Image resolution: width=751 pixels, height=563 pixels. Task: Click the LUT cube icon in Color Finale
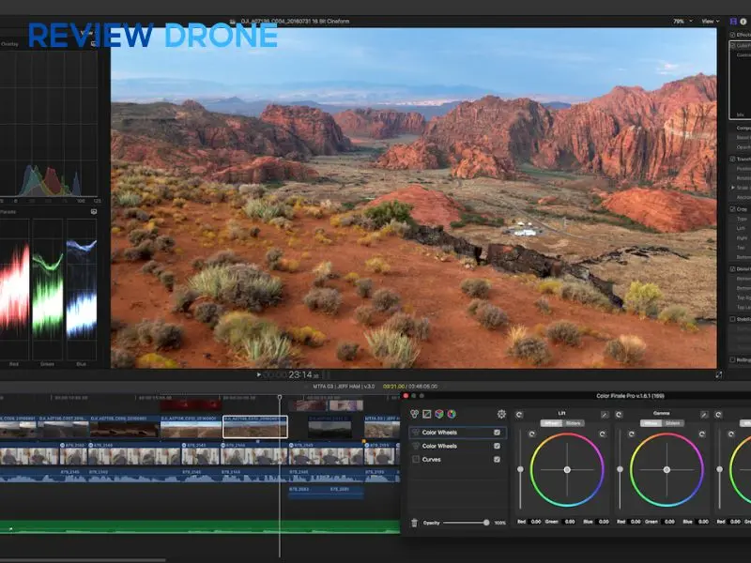pos(439,414)
